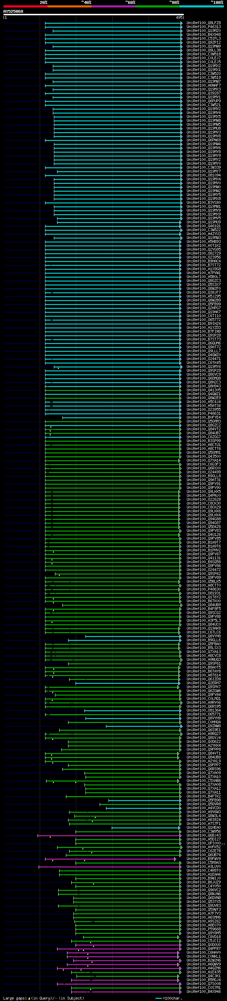Select hit label UniRef100_B3SP99
Screen dimensions: 227x1001
tap(203, 441)
